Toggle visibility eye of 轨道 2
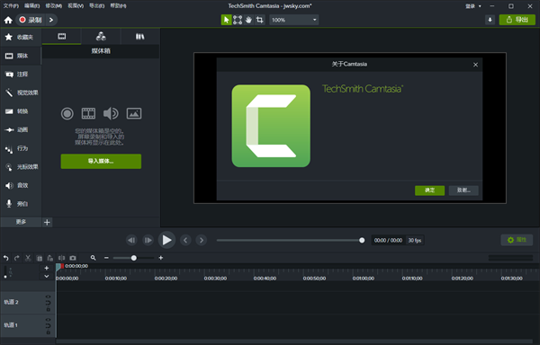Viewport: 540px width, 345px height. click(48, 296)
